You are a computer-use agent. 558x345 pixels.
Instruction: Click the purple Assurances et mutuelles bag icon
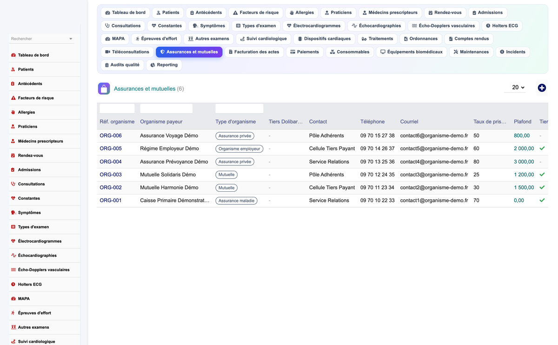[104, 88]
